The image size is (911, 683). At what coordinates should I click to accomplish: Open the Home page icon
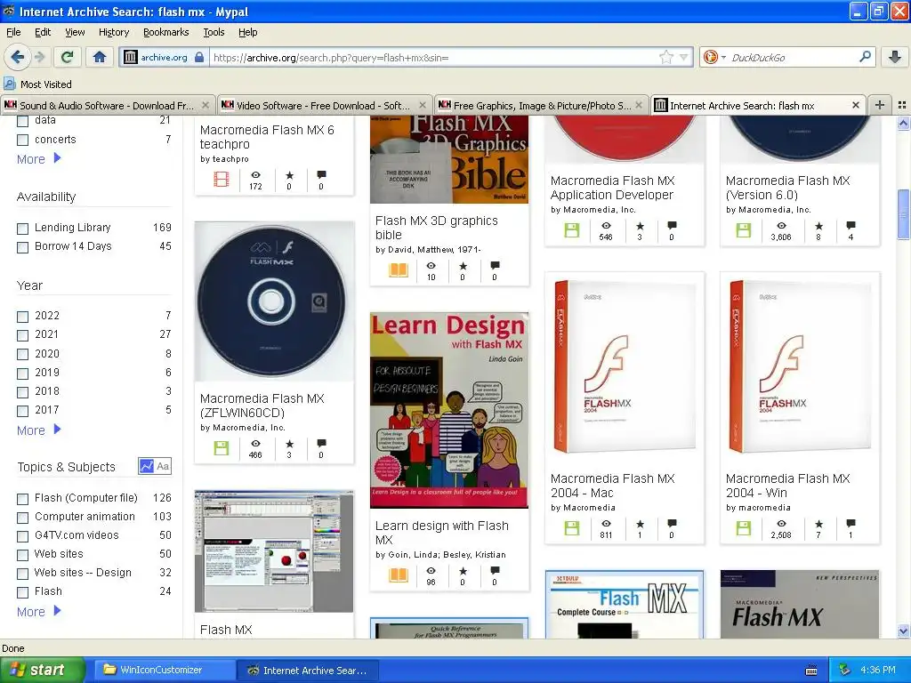[x=100, y=57]
